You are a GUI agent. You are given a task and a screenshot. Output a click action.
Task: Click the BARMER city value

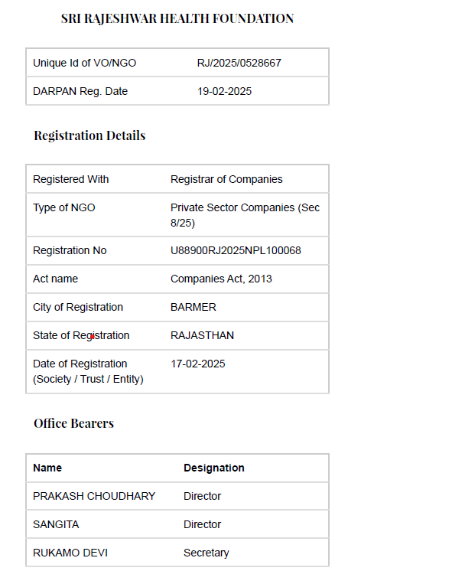193,307
